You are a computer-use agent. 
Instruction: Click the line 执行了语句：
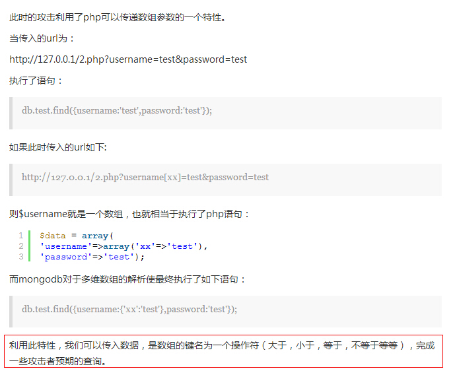coord(36,81)
